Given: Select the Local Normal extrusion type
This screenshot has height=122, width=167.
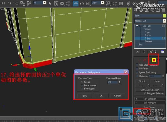Looking at the screenshot, I should point(82,85).
